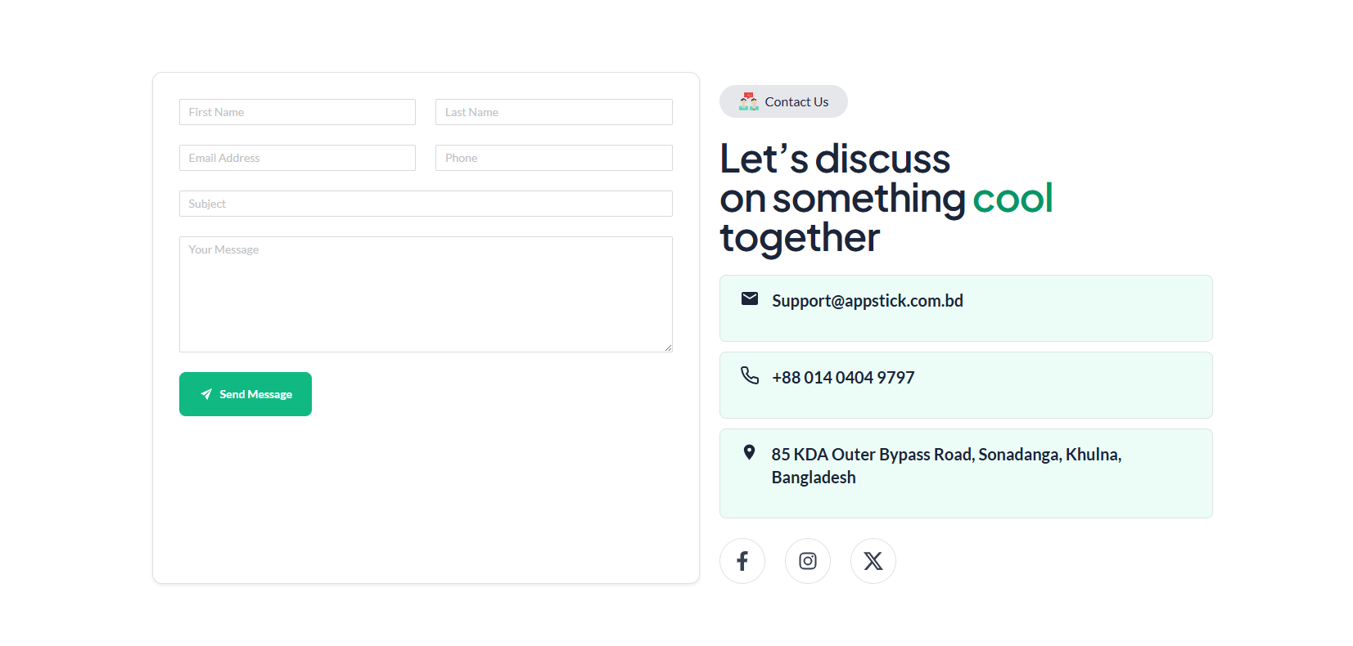Click the Contact Us pill label
The height and width of the screenshot is (646, 1353).
(x=796, y=102)
